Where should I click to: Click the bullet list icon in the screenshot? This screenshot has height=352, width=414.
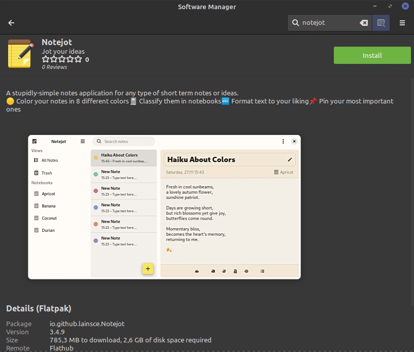point(262,271)
